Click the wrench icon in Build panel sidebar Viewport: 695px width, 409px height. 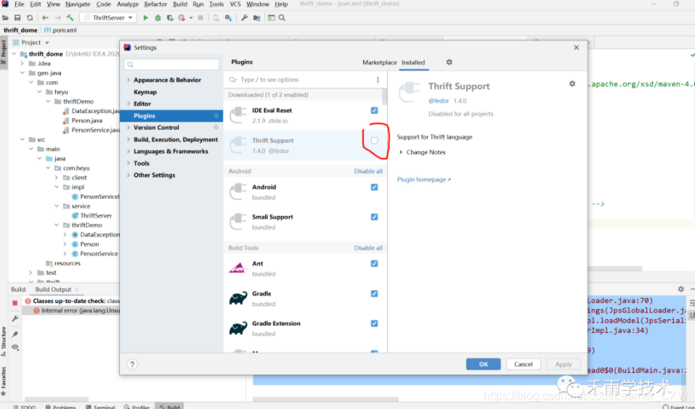[x=15, y=318]
